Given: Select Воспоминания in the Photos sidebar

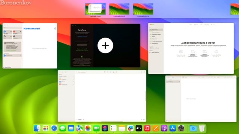Looking at the screenshot, I should (x=156, y=32).
